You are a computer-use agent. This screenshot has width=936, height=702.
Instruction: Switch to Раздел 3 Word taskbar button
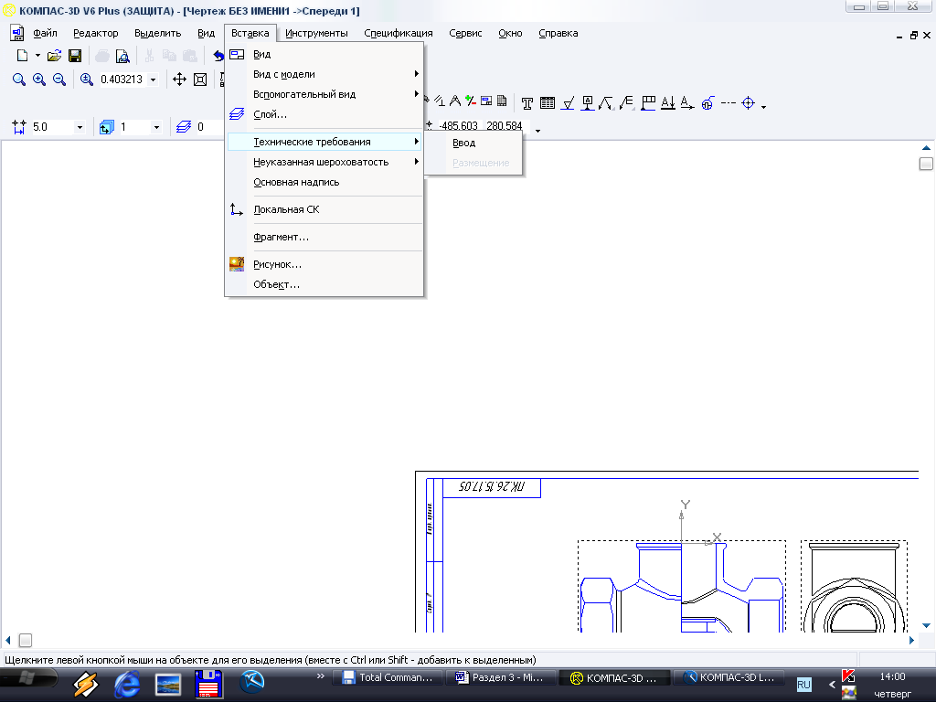click(500, 677)
